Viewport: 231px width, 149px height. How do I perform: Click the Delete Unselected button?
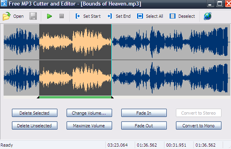point(34,126)
